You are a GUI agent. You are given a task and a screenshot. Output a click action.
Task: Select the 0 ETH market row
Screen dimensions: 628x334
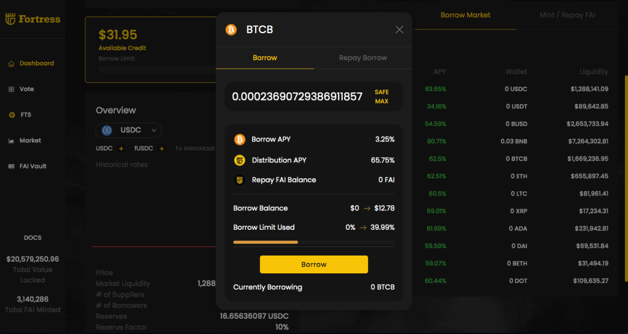coord(516,176)
